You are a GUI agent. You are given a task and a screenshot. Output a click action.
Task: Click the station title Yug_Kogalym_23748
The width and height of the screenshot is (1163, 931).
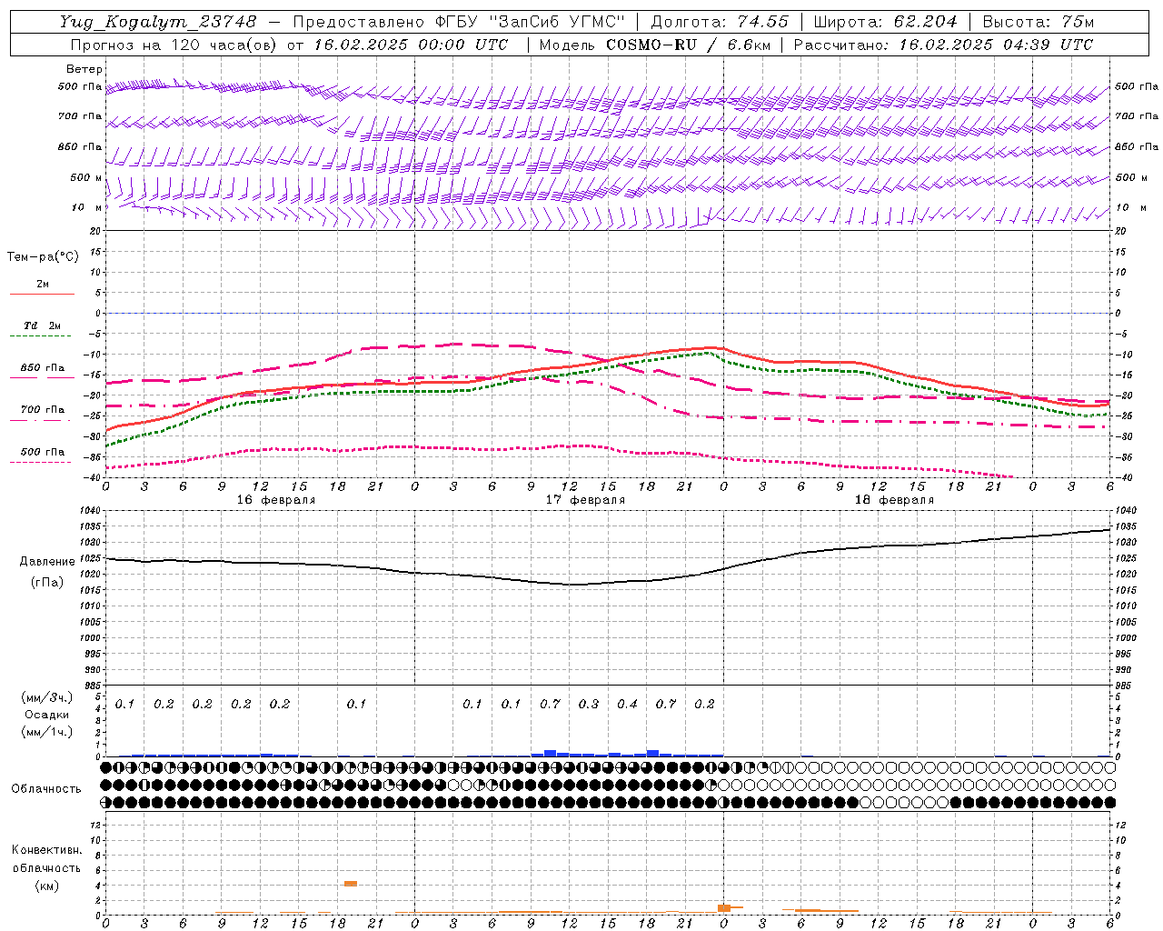click(x=158, y=22)
